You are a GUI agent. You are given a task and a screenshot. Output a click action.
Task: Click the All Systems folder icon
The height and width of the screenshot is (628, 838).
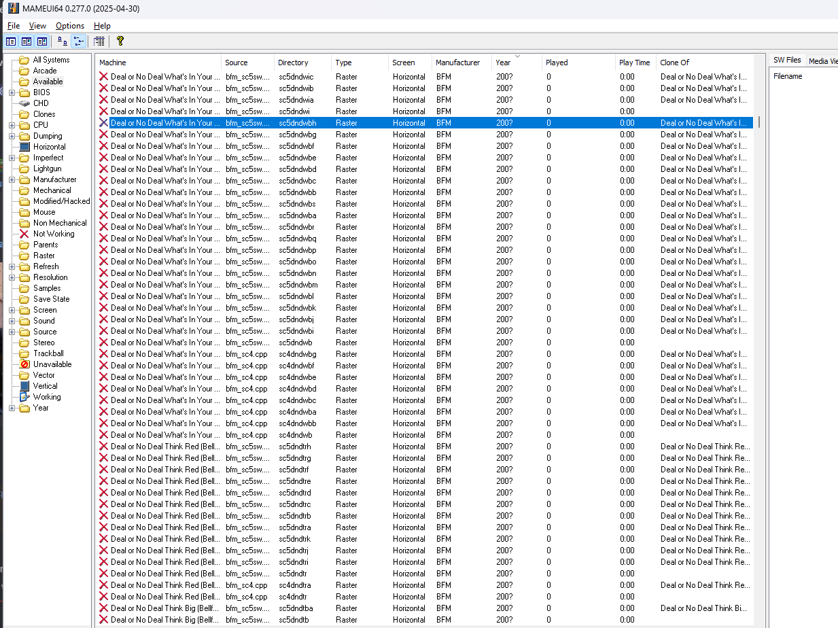tap(24, 60)
